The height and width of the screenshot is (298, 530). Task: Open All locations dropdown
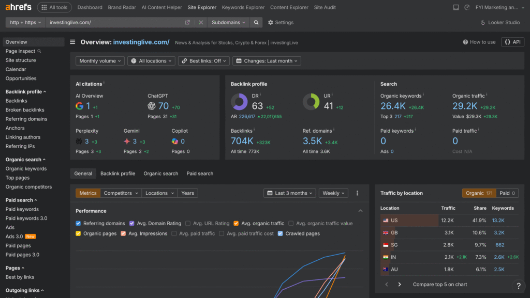(152, 60)
